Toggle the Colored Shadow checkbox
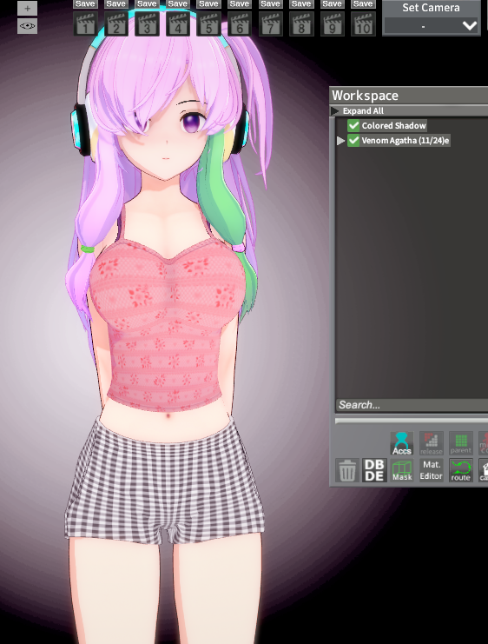Image resolution: width=488 pixels, height=644 pixels. pyautogui.click(x=353, y=126)
